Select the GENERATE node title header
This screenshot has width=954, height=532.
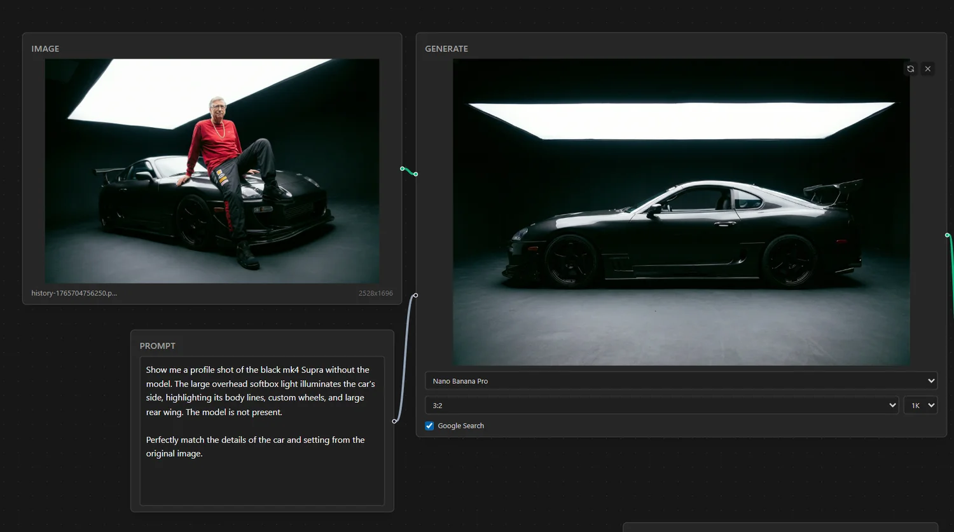pyautogui.click(x=446, y=49)
